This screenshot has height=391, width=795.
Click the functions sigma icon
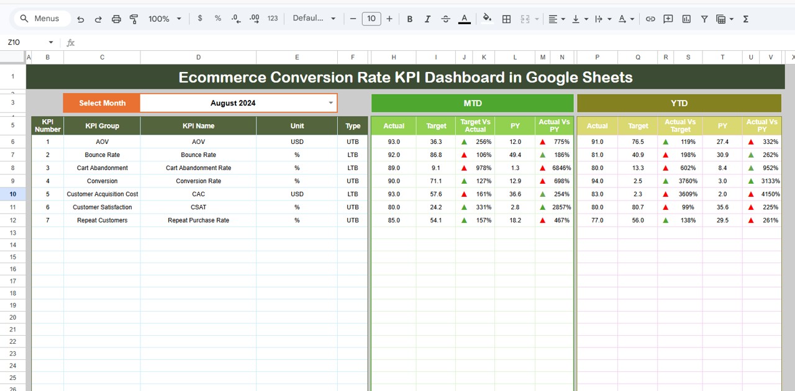746,19
